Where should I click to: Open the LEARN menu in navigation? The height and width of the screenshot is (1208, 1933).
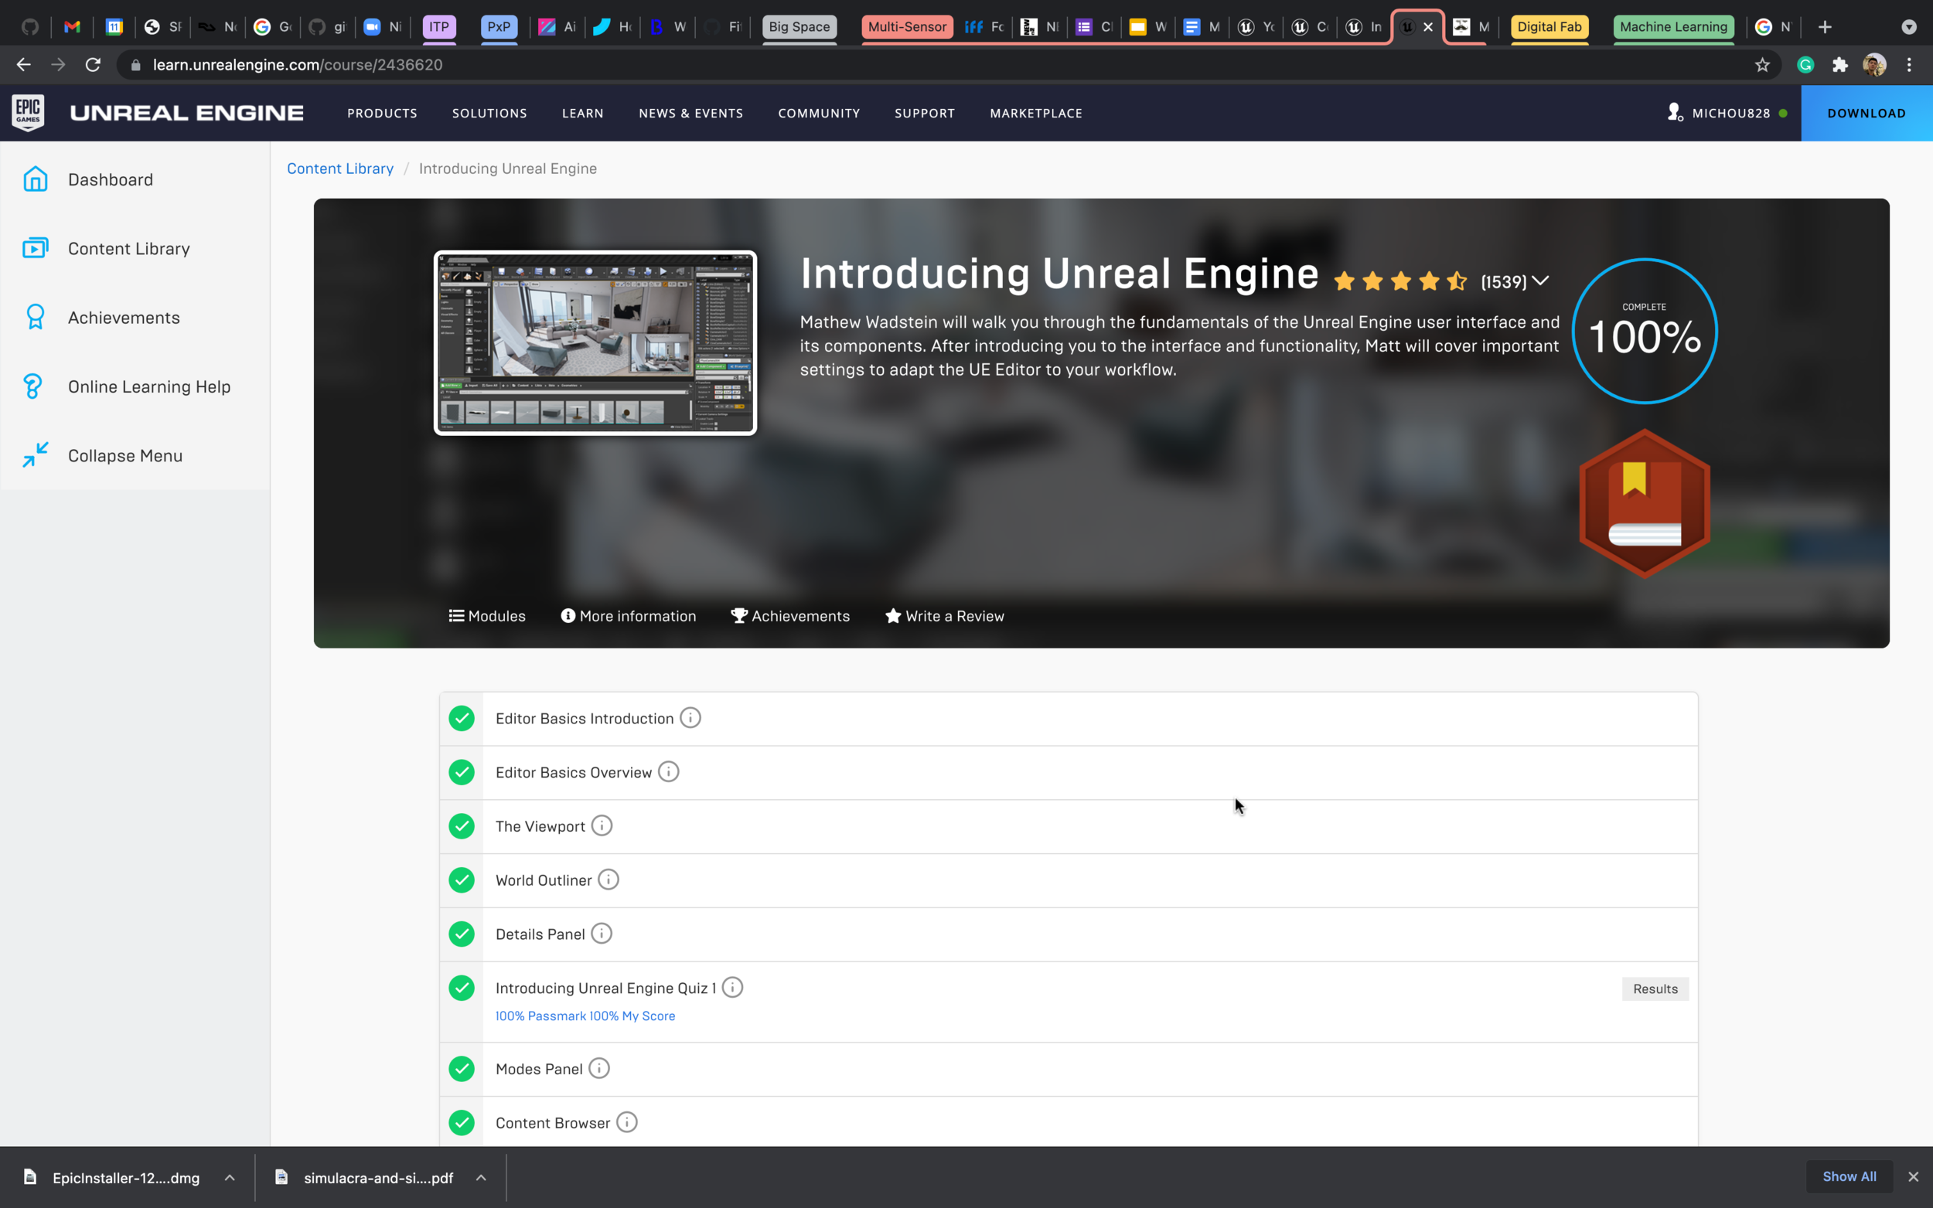582,114
